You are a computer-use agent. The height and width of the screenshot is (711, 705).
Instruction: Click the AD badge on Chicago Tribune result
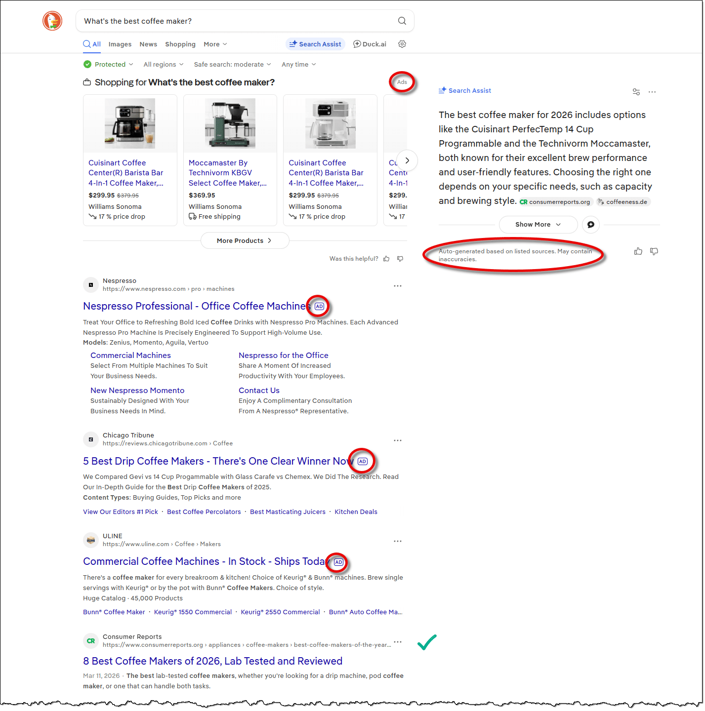pyautogui.click(x=363, y=462)
